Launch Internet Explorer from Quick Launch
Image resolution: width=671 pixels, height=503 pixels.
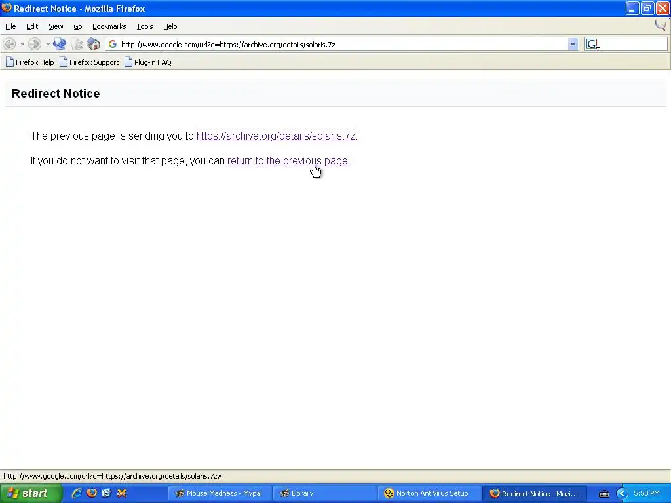77,493
